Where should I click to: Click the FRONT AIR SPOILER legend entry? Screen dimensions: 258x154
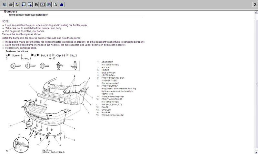point(112,99)
